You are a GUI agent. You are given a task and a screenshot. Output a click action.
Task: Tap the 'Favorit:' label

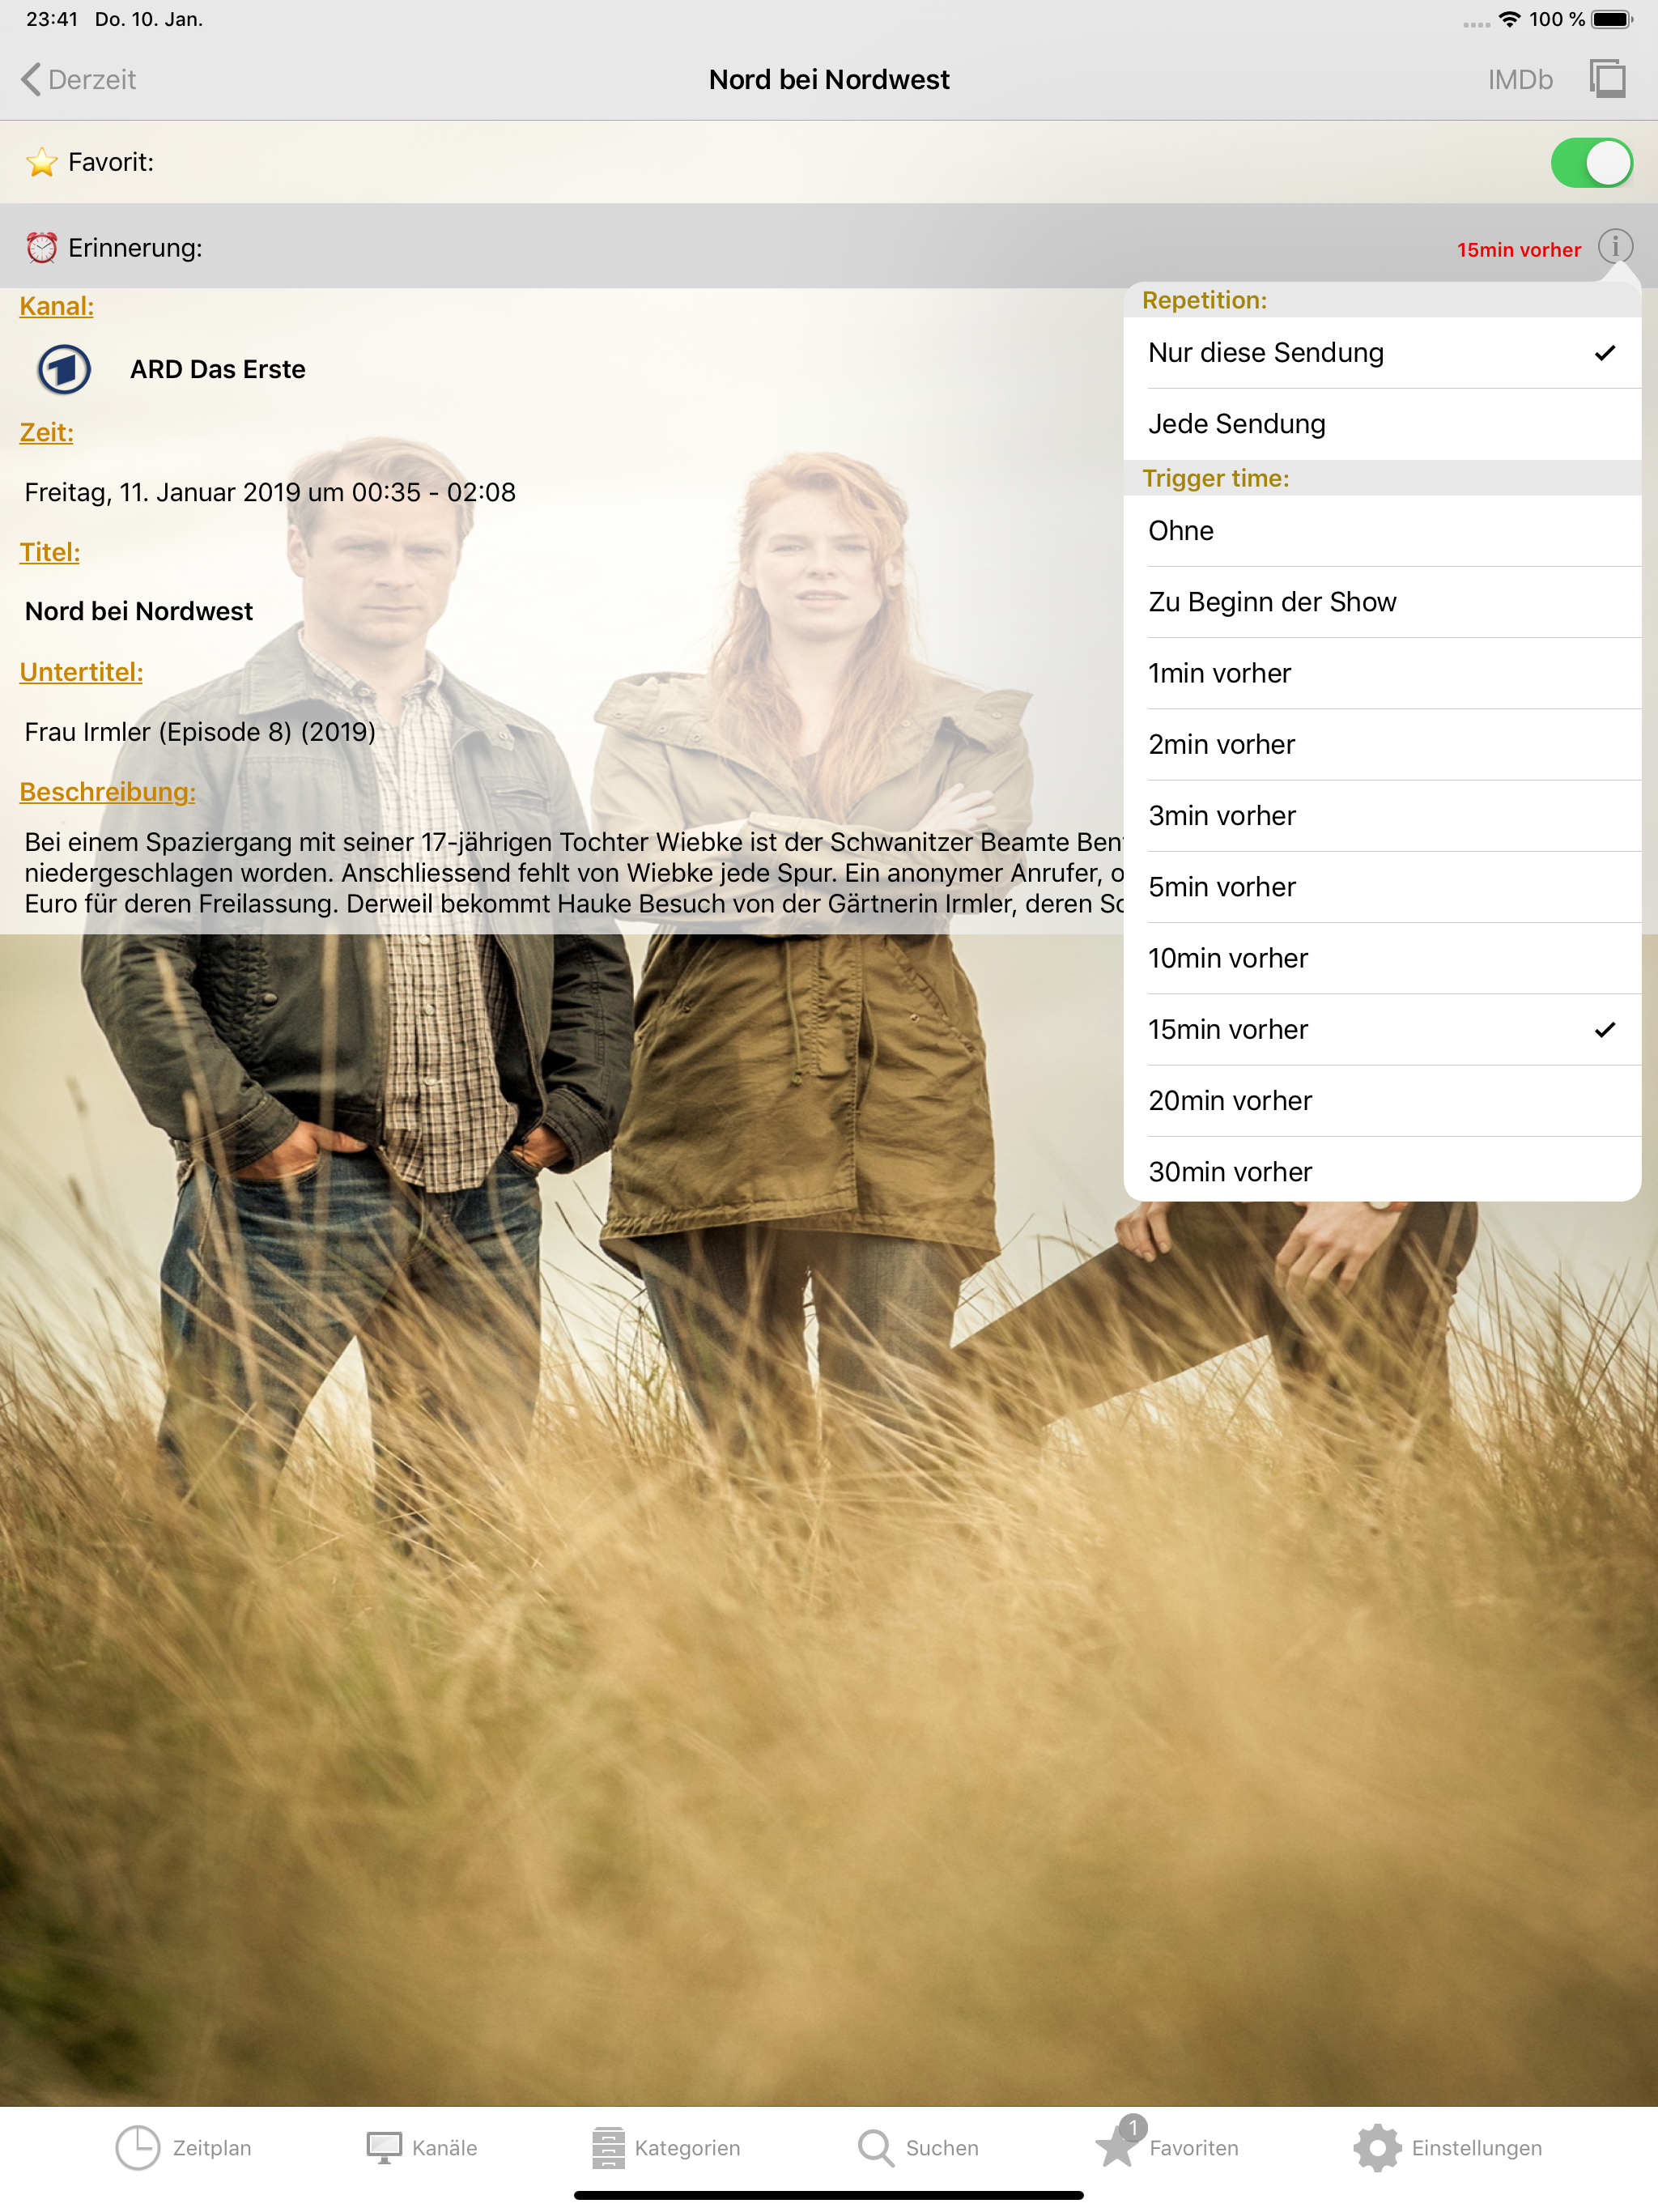[111, 162]
